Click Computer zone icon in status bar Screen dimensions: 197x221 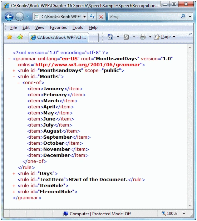(x=65, y=214)
